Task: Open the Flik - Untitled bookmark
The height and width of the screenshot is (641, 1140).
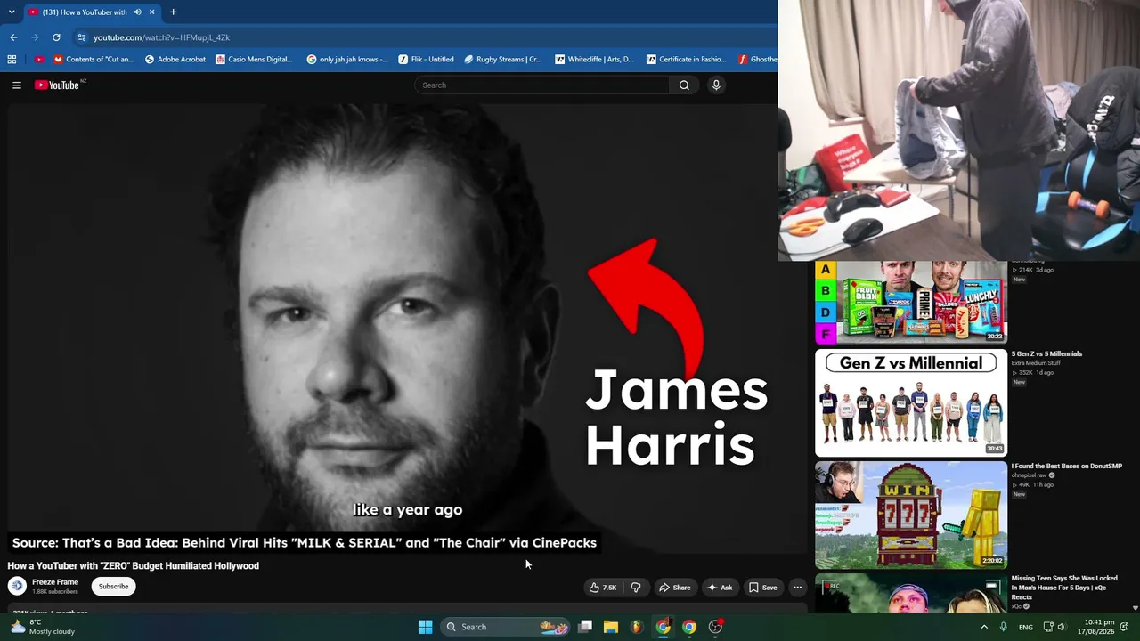Action: [427, 60]
